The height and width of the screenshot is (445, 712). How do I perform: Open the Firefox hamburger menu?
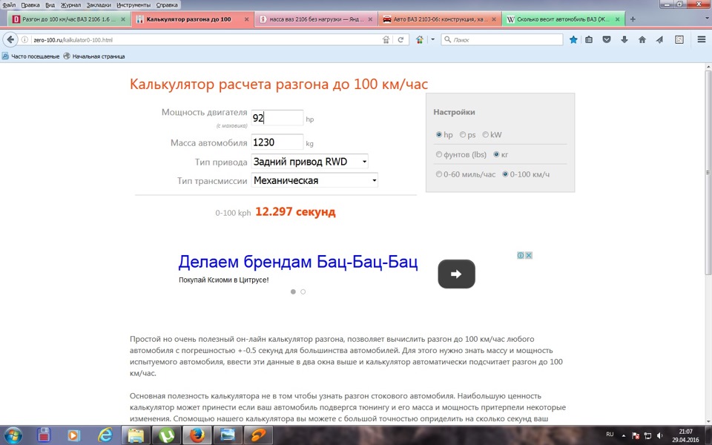701,39
